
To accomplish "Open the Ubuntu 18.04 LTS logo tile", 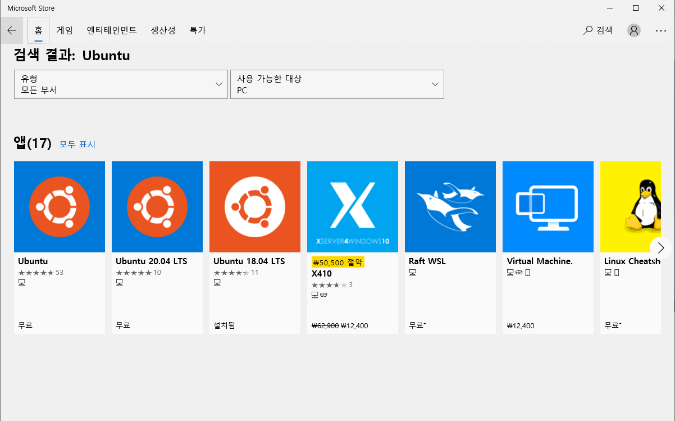I will pos(255,207).
